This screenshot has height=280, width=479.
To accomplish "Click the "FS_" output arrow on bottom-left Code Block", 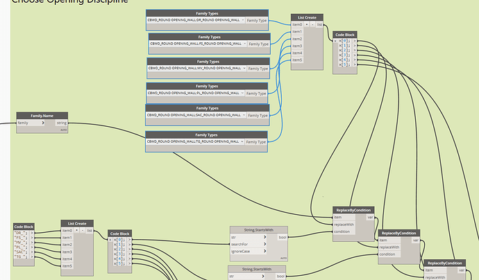I will coord(32,238).
